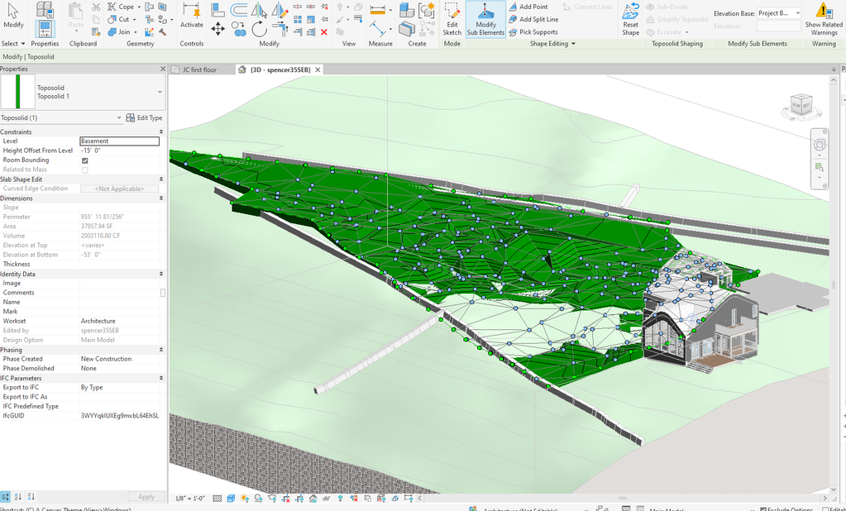Click the Cut geometry tool
The height and width of the screenshot is (511, 846).
click(121, 19)
